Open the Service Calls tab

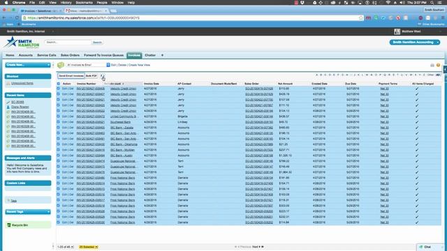tap(47, 55)
